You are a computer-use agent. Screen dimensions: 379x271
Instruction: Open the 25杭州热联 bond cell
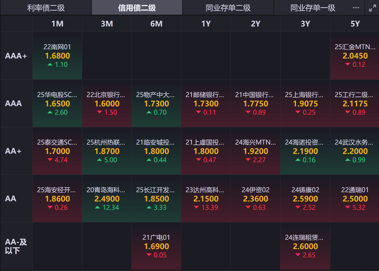pyautogui.click(x=107, y=151)
